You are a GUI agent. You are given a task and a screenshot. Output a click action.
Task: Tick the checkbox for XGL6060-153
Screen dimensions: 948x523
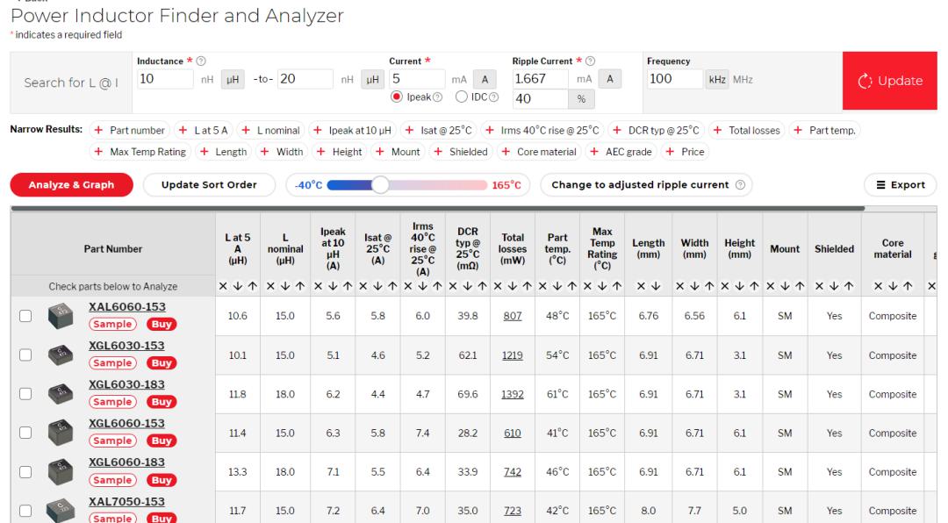click(23, 432)
